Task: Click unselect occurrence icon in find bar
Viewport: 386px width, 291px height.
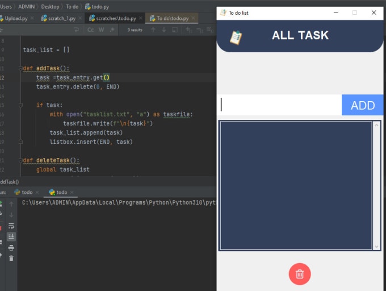Action: pos(199,30)
